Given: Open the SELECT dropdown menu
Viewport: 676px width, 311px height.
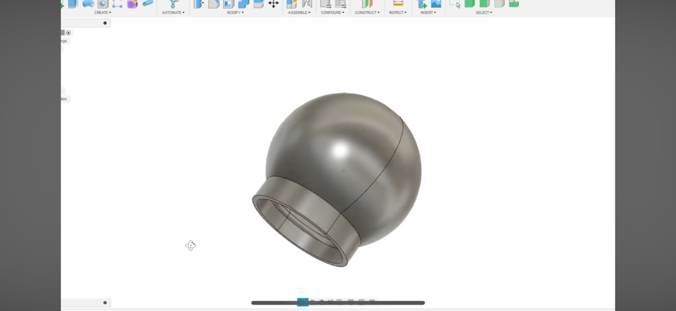Looking at the screenshot, I should pos(484,13).
